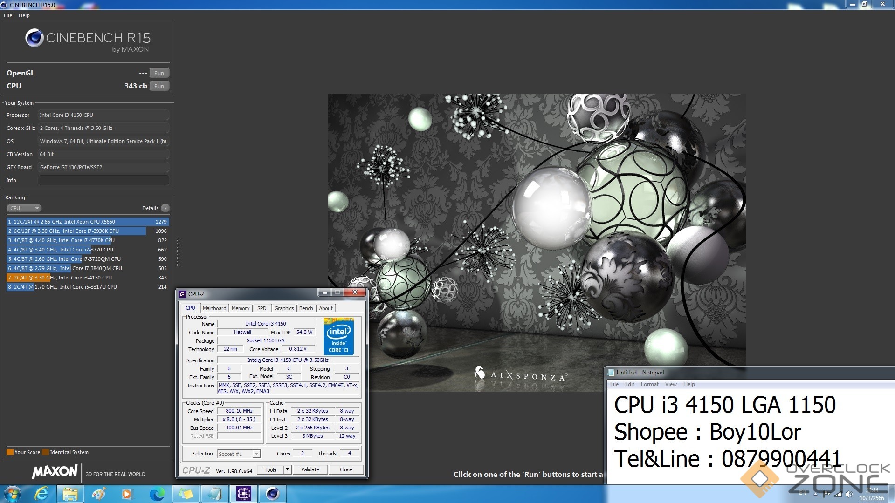Click Cinebench icon in taskbar

pyautogui.click(x=272, y=494)
